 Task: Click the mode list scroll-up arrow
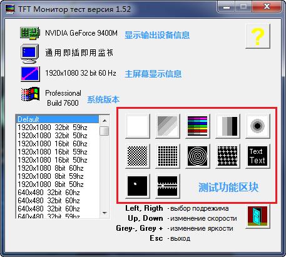point(105,121)
